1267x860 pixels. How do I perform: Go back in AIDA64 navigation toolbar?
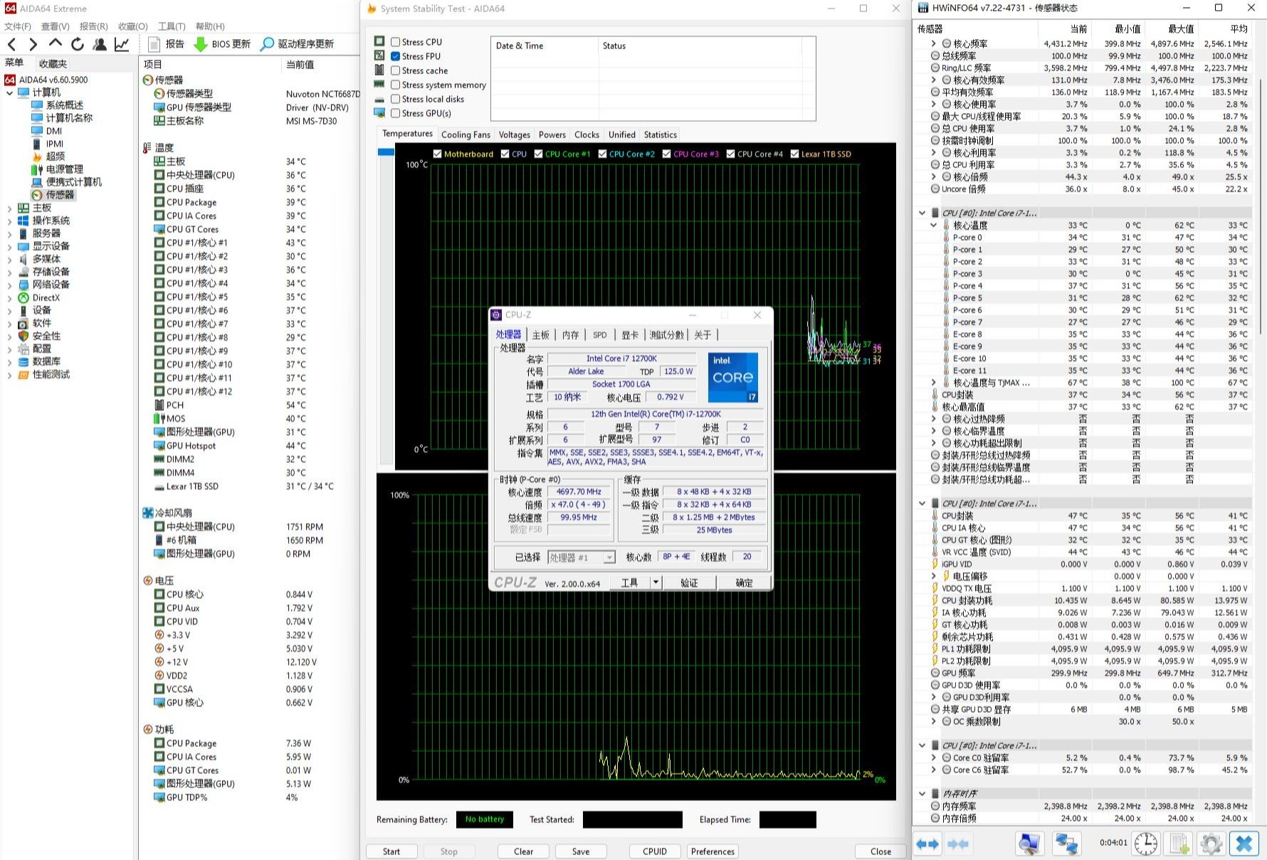[12, 44]
